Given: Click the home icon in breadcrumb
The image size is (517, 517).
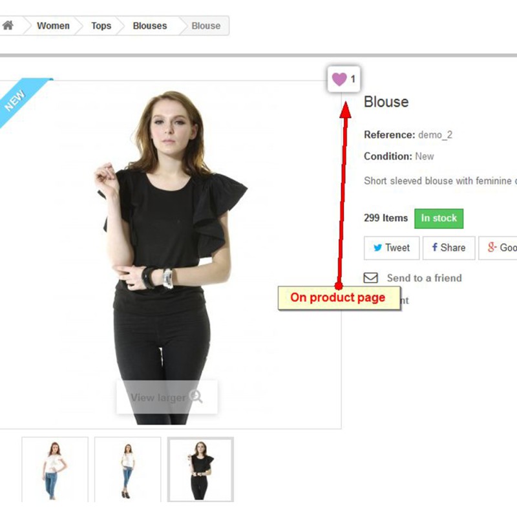Looking at the screenshot, I should click(8, 25).
